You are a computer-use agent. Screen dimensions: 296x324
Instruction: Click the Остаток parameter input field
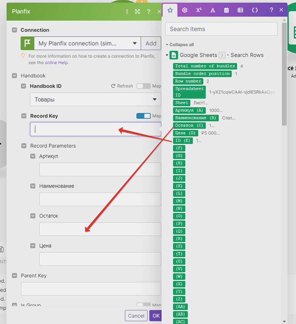click(x=100, y=229)
